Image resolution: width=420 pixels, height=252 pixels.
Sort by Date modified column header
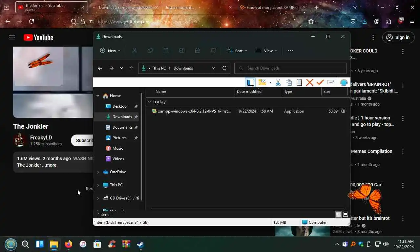tap(259, 92)
